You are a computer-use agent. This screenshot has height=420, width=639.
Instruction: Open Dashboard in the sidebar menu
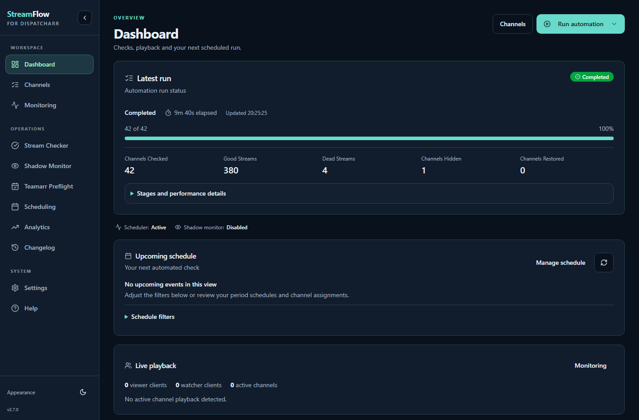(49, 64)
